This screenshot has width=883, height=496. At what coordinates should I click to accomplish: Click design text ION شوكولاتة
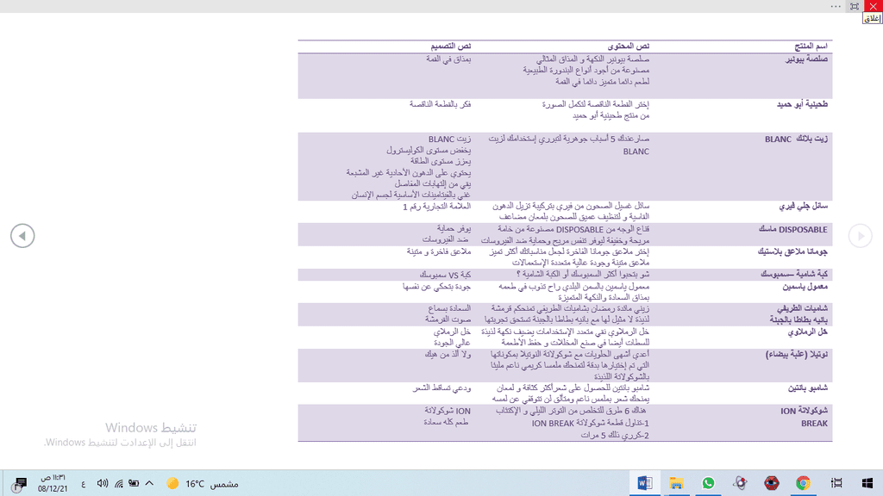448,411
